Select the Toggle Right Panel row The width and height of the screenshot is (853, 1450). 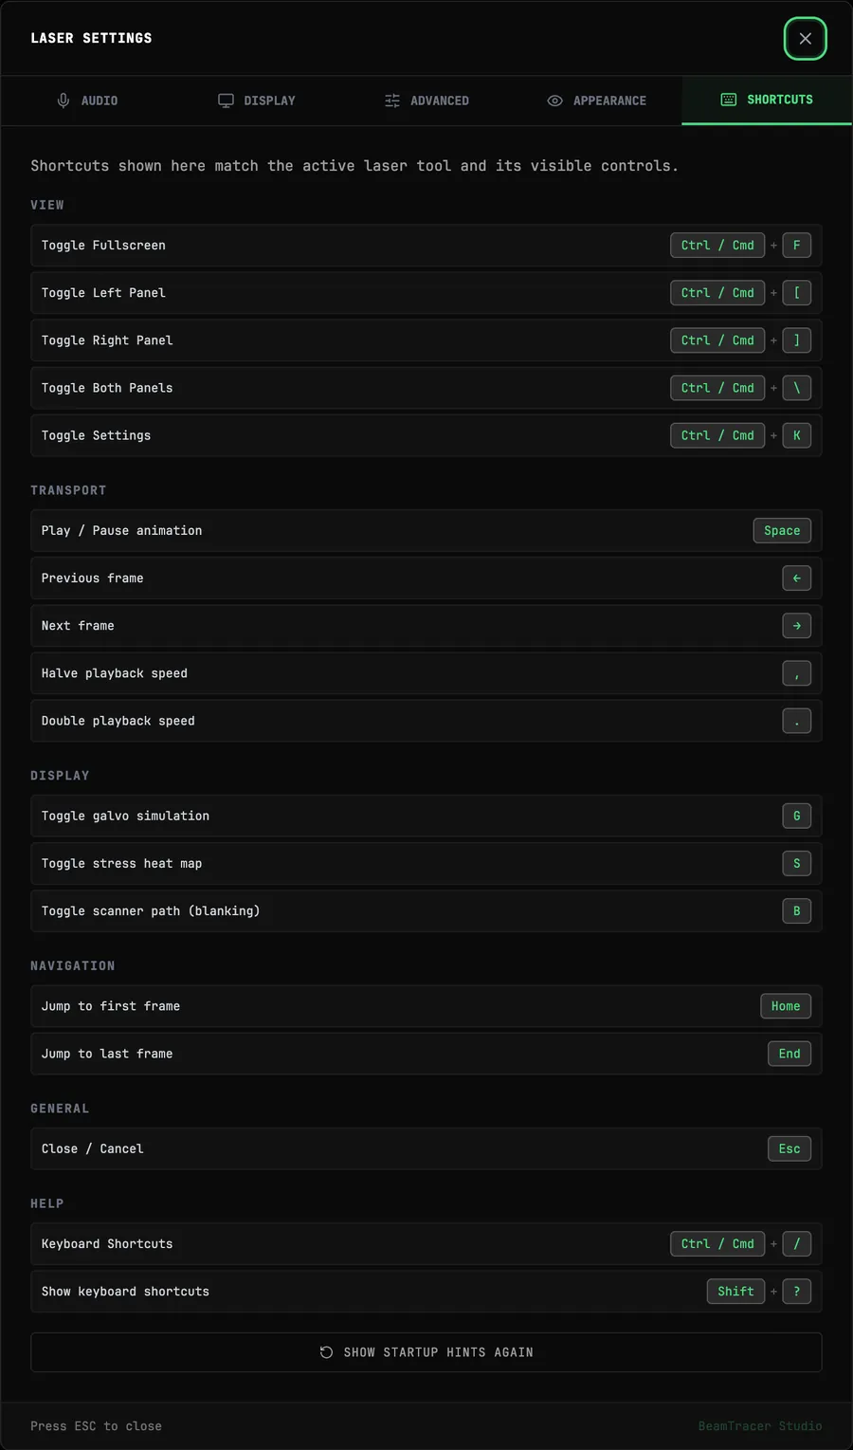[426, 340]
